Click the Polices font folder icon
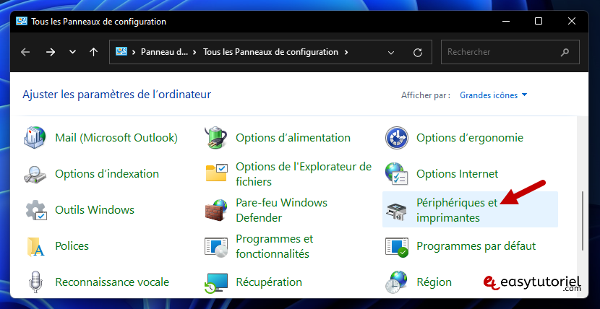600x309 pixels. point(35,246)
